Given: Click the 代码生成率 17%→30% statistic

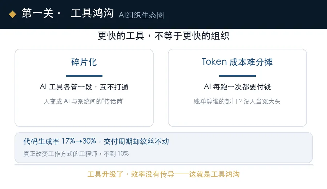Looking at the screenshot, I should click(60, 141).
